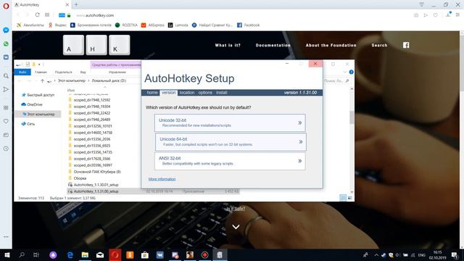Go up one folder in Explorer

(42, 80)
